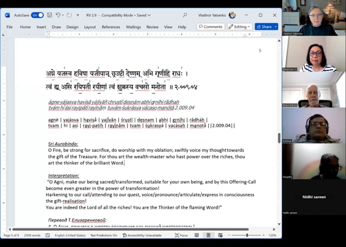Click the vertical scrollbar up arrow

coord(279,41)
